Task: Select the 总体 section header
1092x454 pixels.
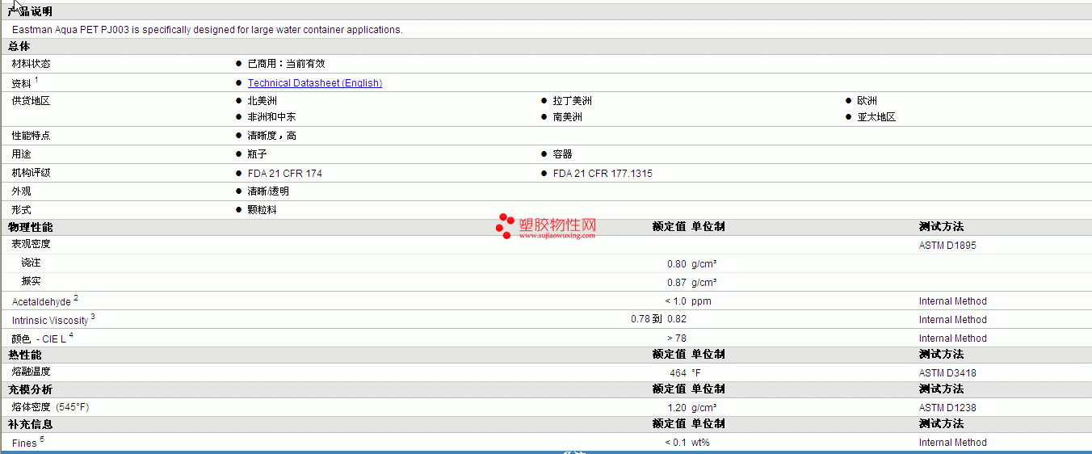Action: 19,47
